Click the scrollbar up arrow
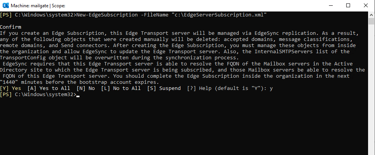This screenshot has height=155, width=375. pyautogui.click(x=371, y=15)
